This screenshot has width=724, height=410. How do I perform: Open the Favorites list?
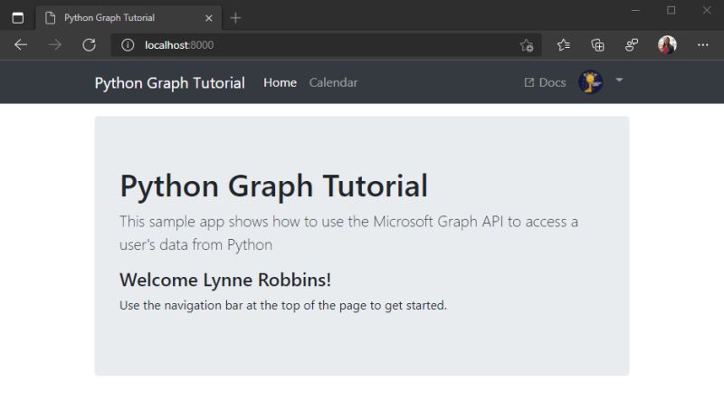coord(563,44)
